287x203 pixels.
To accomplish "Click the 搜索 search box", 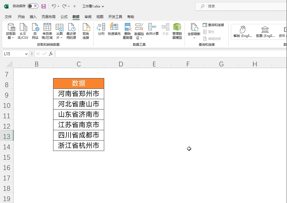I will (x=241, y=6).
